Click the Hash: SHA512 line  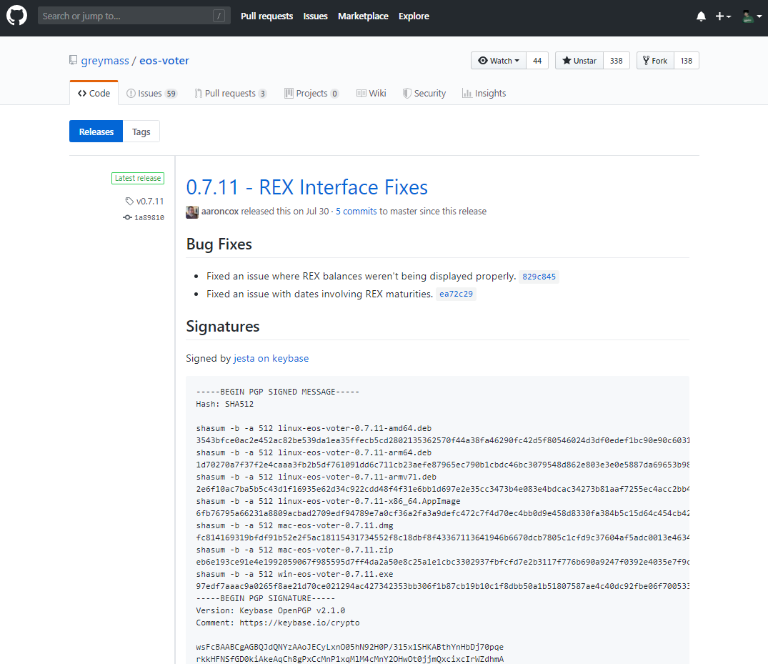coord(225,405)
